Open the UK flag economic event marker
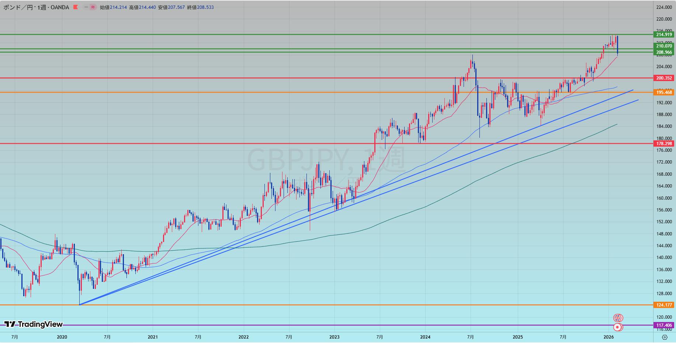This screenshot has height=343, width=676. click(618, 318)
